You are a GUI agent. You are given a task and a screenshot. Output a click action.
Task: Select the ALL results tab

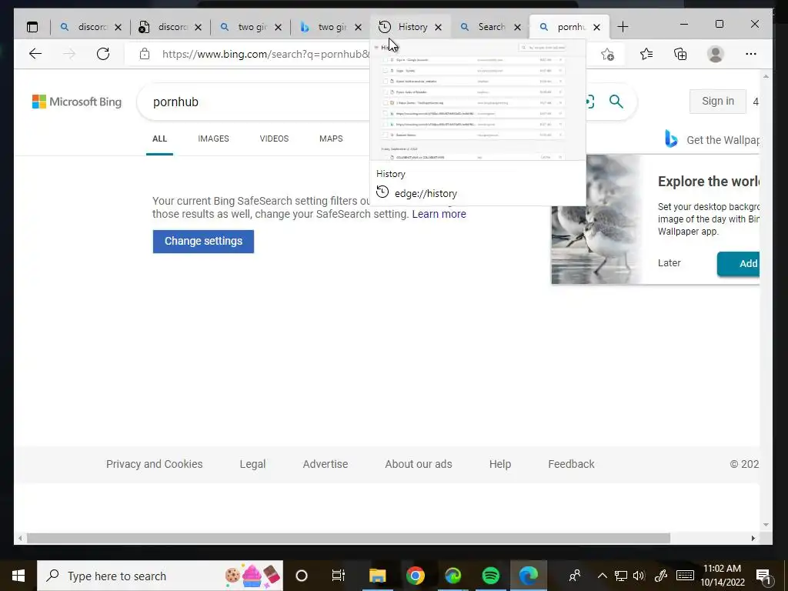[159, 139]
